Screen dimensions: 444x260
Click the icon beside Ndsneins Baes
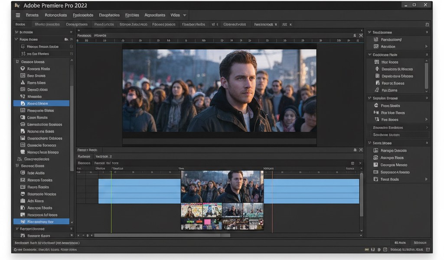point(23,131)
